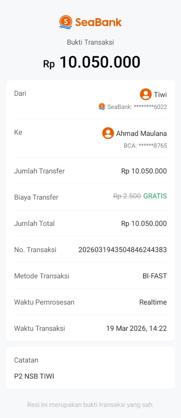Click the BCA account number ending 8765
Image resolution: width=181 pixels, height=418 pixels.
(145, 146)
